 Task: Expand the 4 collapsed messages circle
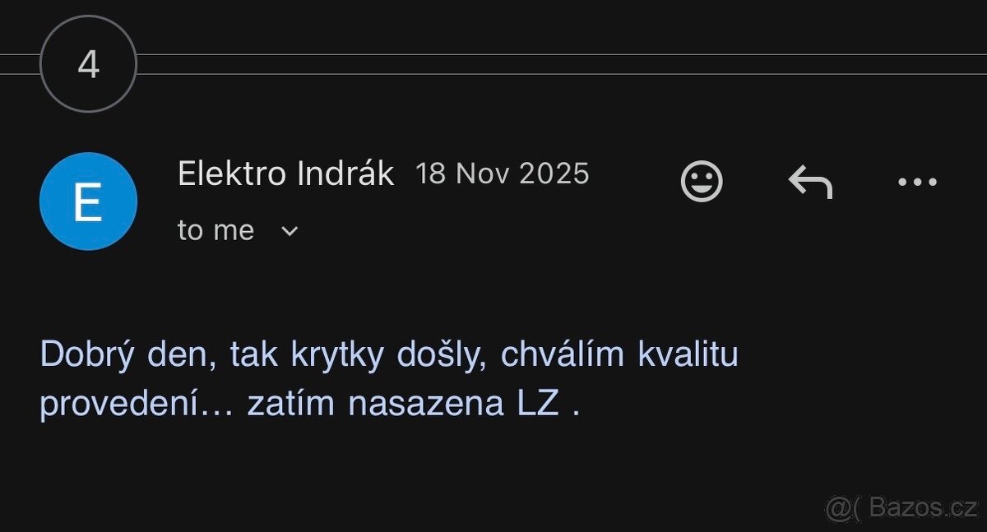pyautogui.click(x=88, y=64)
